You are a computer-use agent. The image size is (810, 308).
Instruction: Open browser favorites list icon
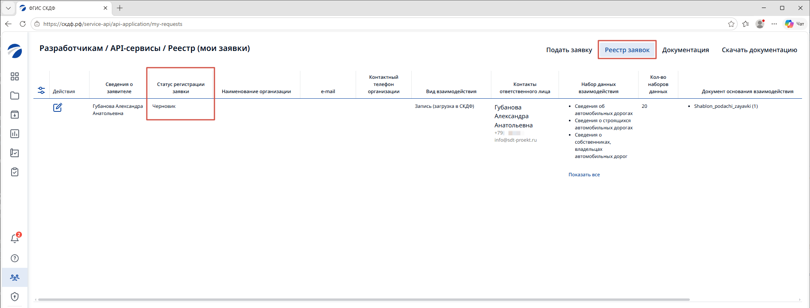point(746,24)
